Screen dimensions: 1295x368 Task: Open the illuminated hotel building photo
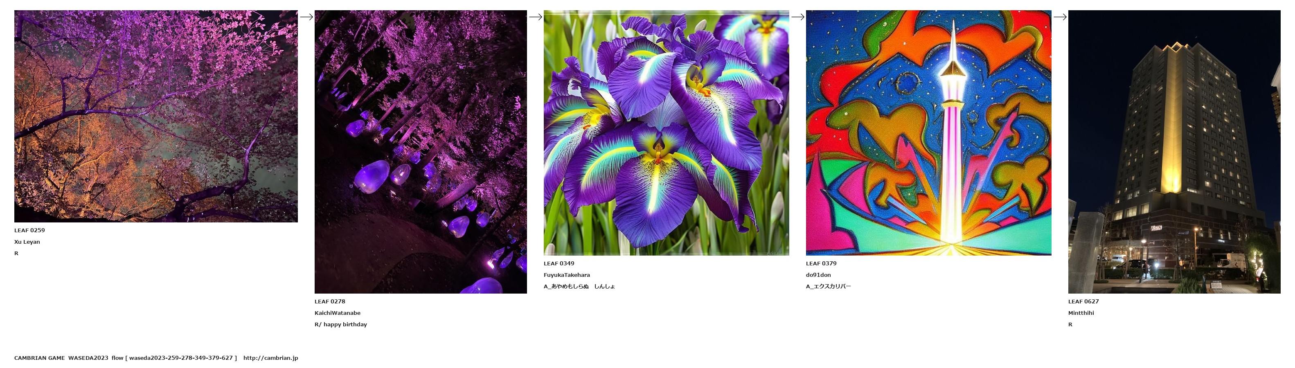[1174, 152]
